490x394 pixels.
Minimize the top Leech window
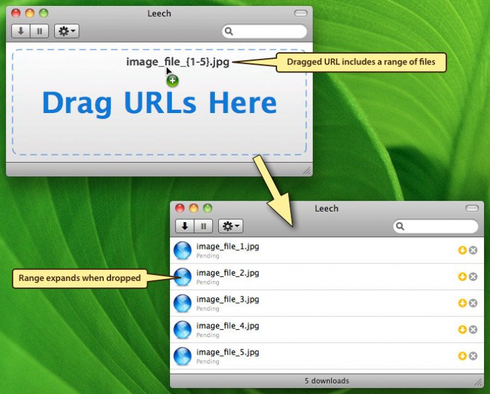[29, 13]
